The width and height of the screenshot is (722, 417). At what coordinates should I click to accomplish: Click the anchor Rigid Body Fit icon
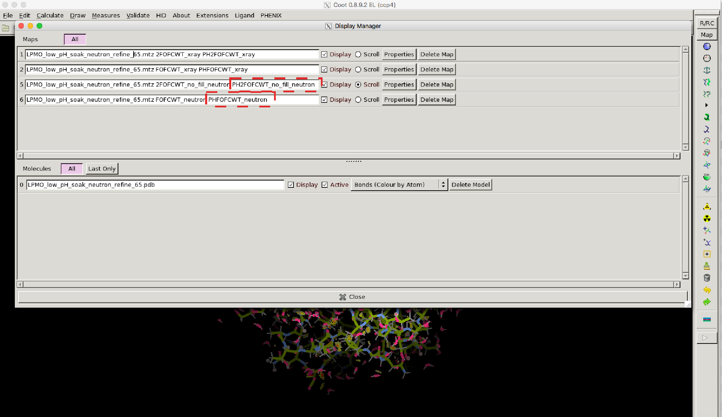tap(707, 70)
